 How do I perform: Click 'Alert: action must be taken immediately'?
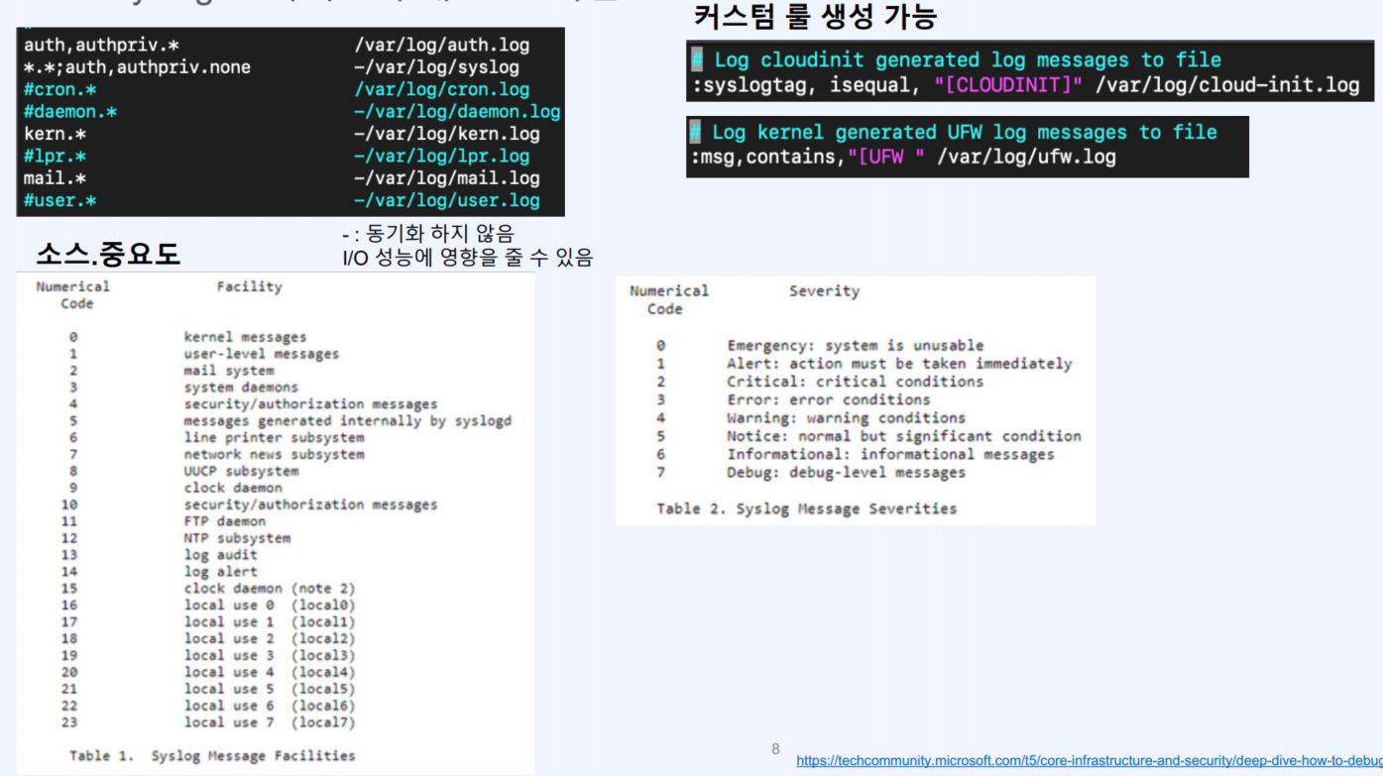coord(899,364)
